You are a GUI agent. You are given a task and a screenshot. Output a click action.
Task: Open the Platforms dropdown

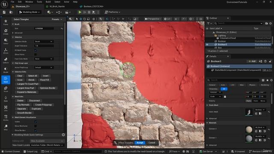point(113,12)
